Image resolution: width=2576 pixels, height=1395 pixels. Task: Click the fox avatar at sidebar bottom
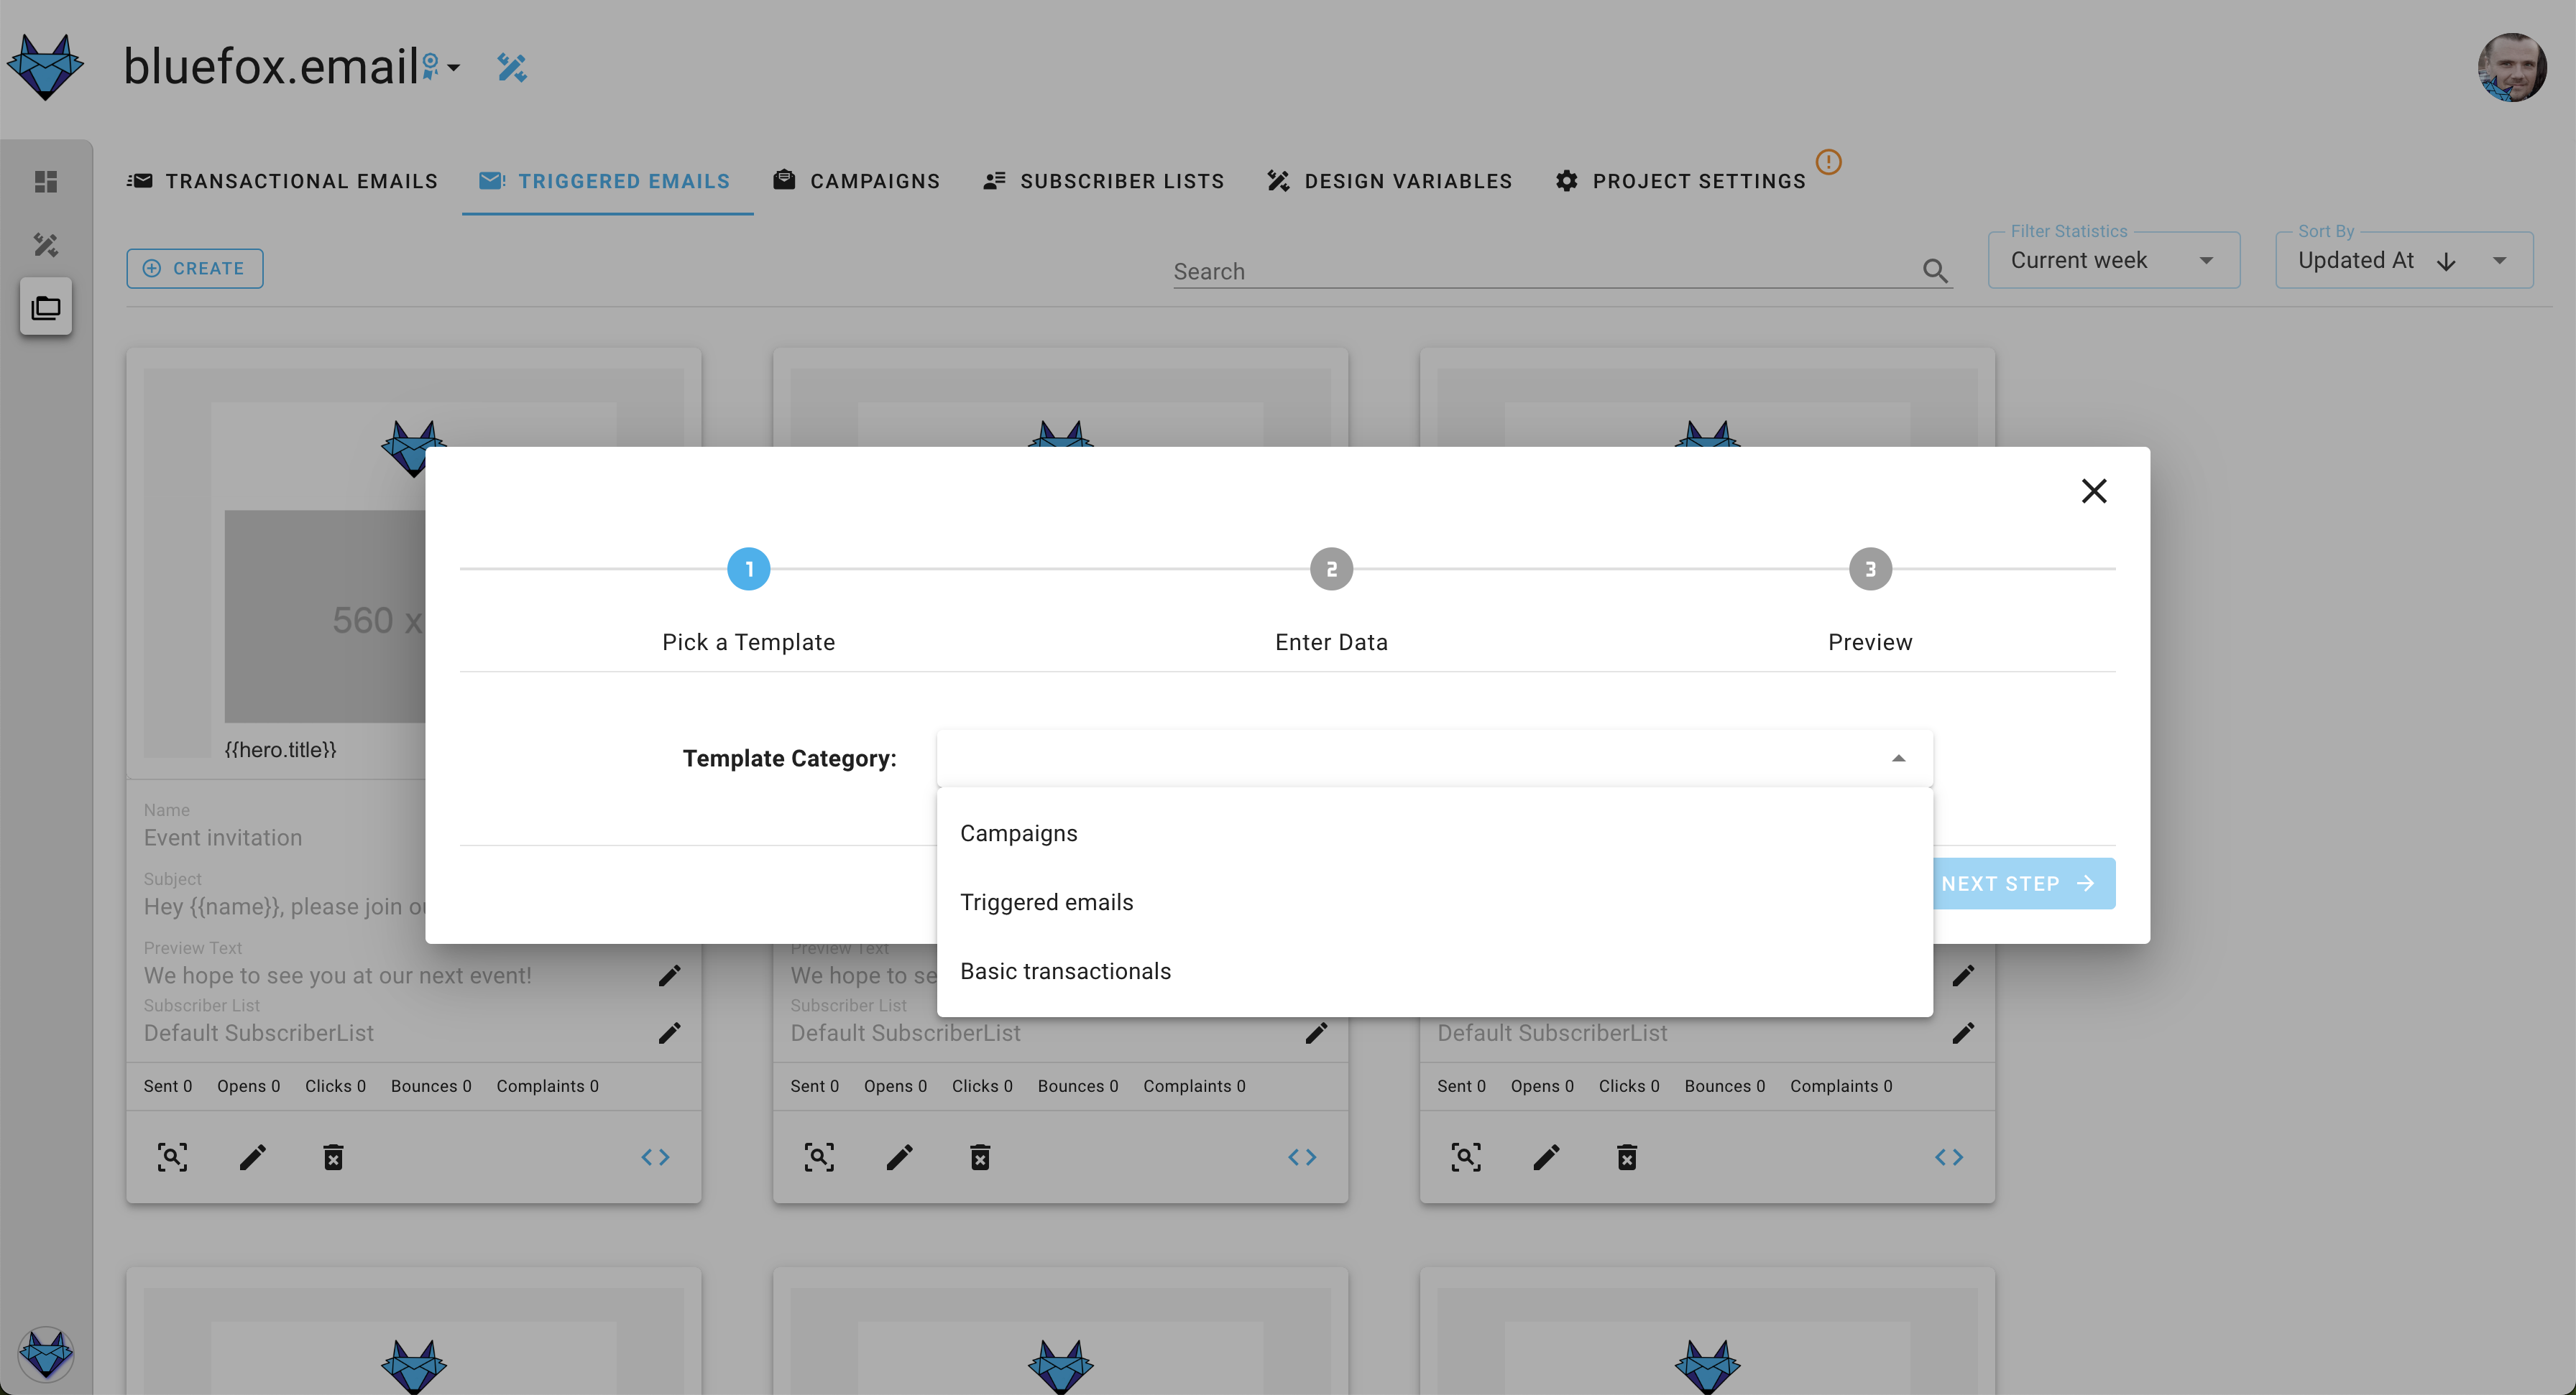46,1354
